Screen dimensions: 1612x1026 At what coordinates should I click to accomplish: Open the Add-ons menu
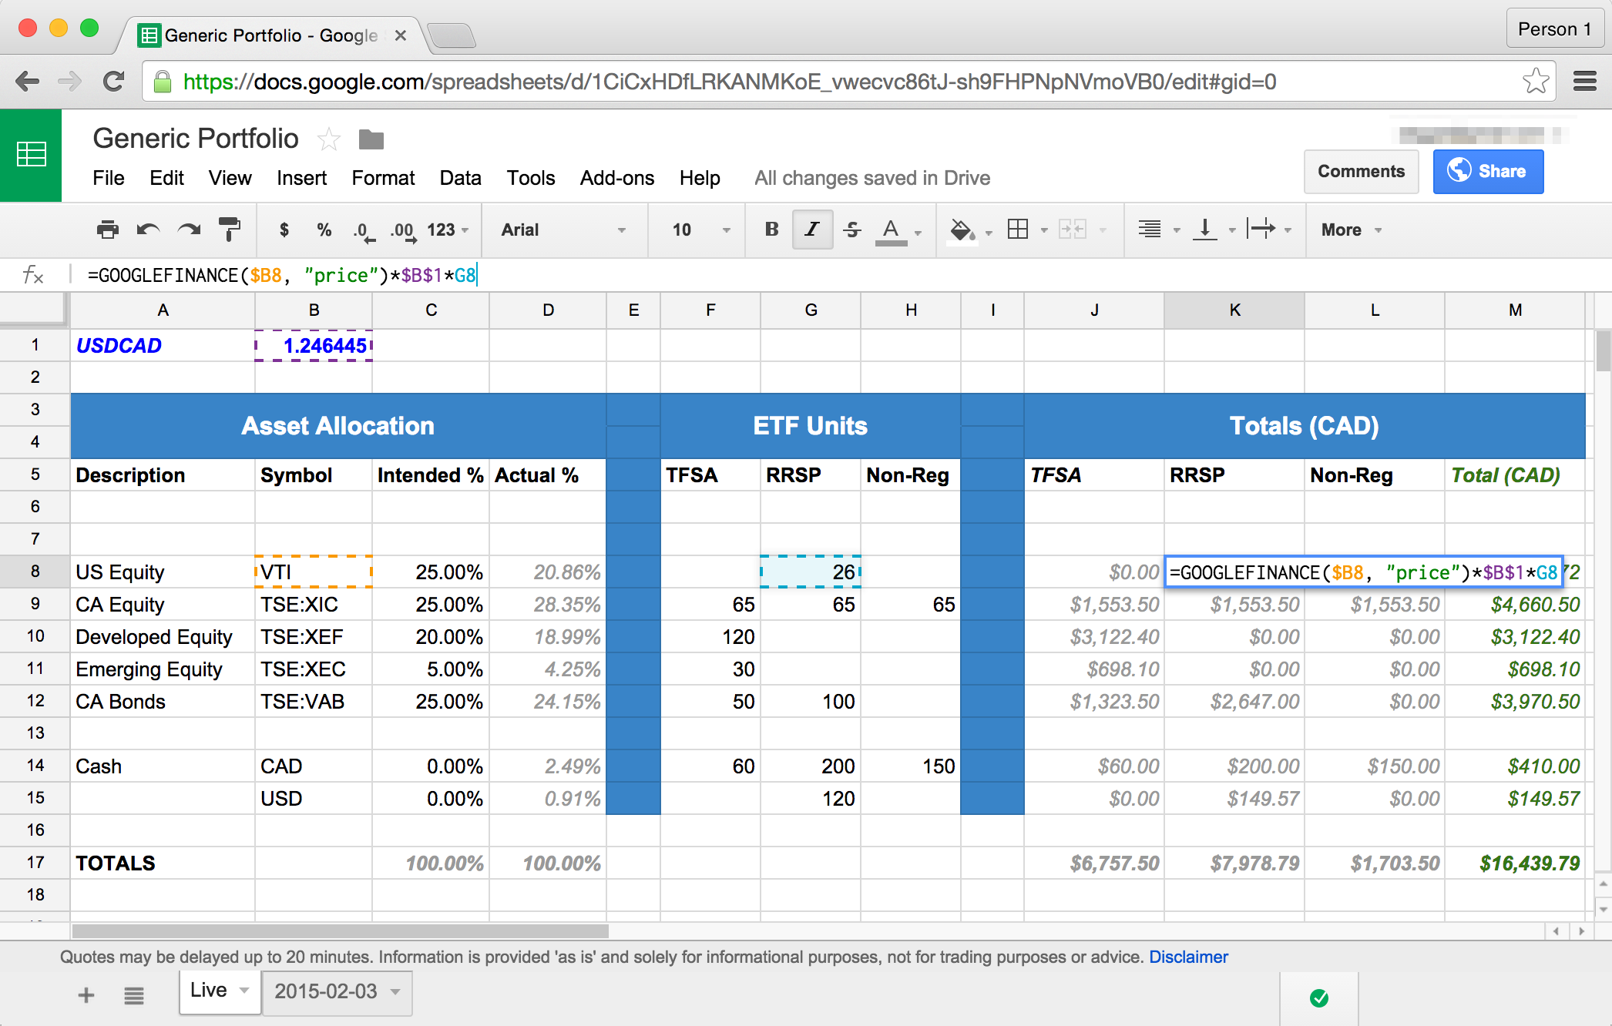(x=617, y=178)
